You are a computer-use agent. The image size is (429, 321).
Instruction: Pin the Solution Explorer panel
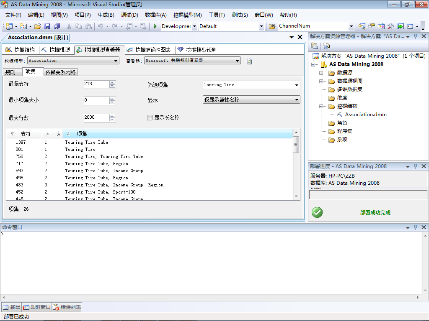pyautogui.click(x=416, y=36)
